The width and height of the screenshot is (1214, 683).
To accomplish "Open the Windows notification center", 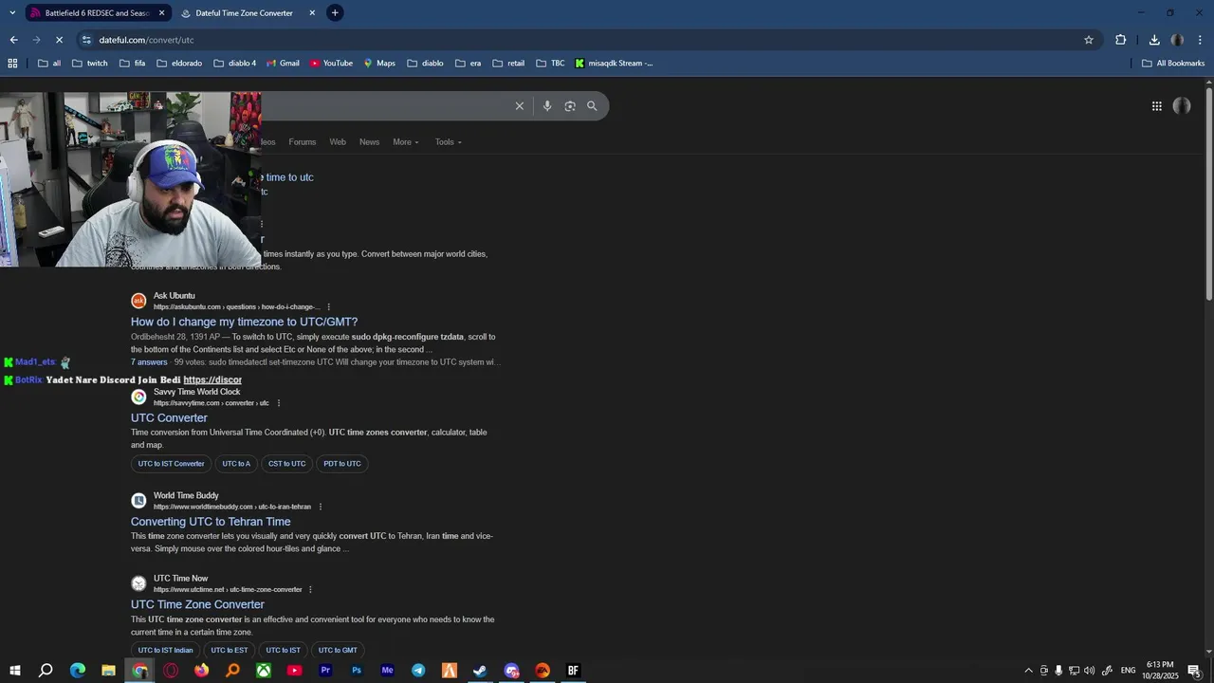I will (x=1194, y=671).
